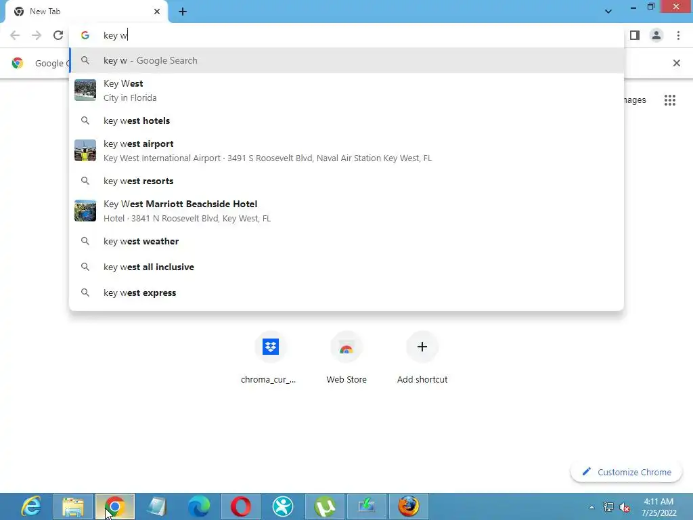693x520 pixels.
Task: Dismiss the Google Chrome info bar
Action: 677,63
